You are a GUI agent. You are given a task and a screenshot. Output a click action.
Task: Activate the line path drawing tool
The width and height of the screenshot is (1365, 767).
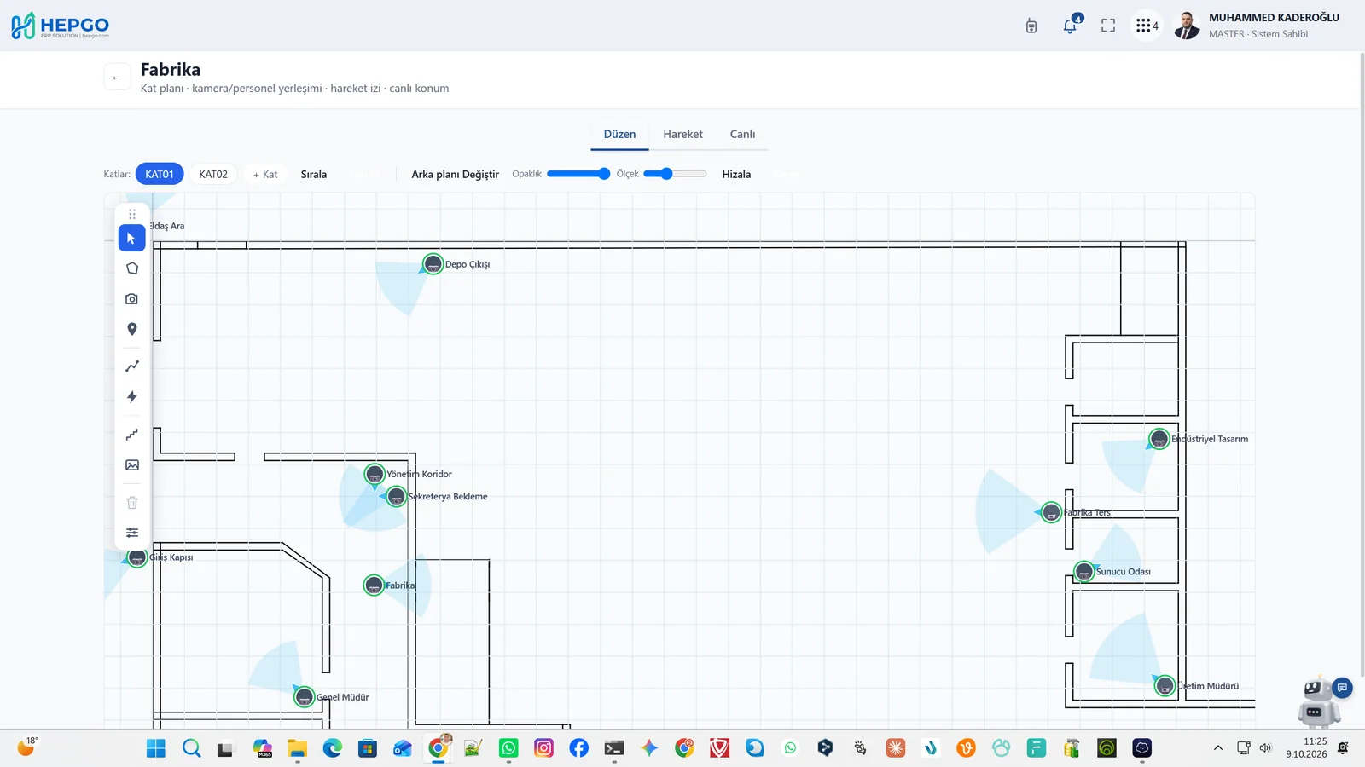coord(131,366)
